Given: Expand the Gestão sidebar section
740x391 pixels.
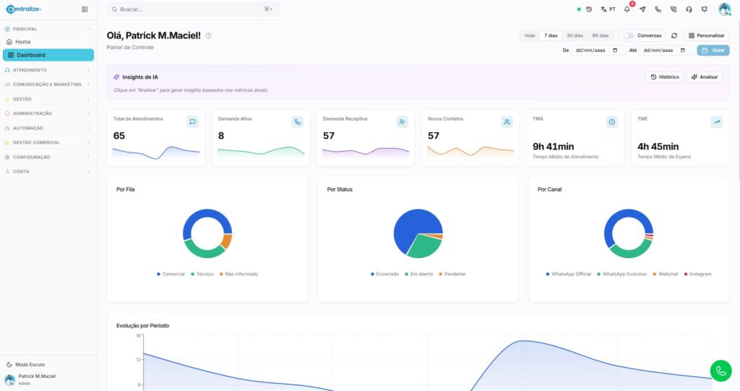Looking at the screenshot, I should pyautogui.click(x=48, y=99).
